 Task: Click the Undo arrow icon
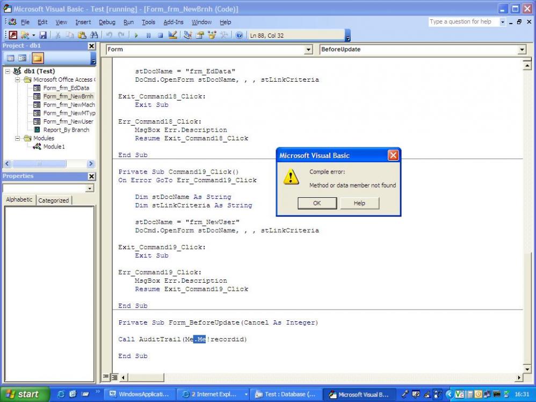click(109, 35)
